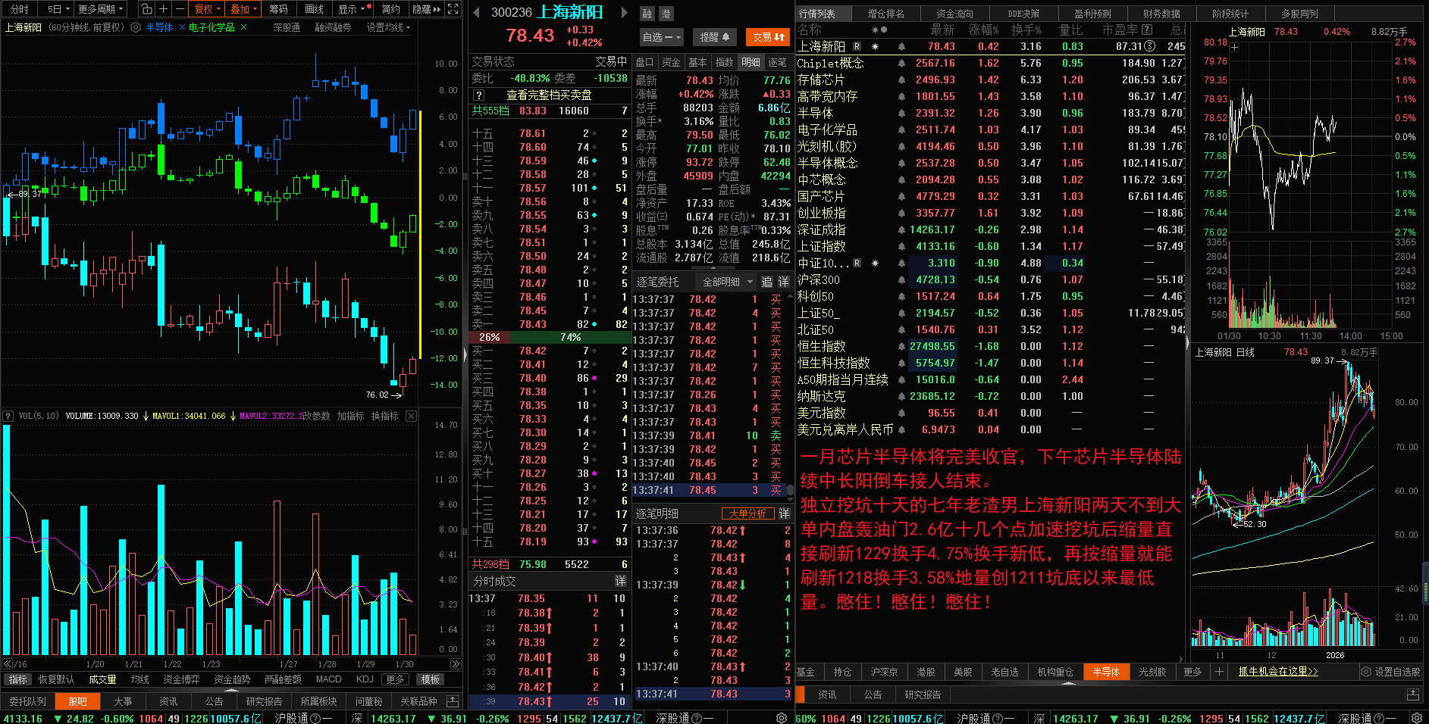This screenshot has height=724, width=1429.
Task: Click the pop-out icon beside 关联品种 tab
Action: (453, 701)
